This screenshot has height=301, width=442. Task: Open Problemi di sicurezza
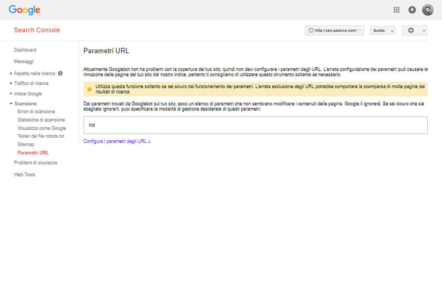click(35, 162)
